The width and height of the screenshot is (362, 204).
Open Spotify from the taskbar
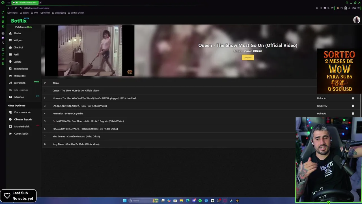(x=200, y=201)
